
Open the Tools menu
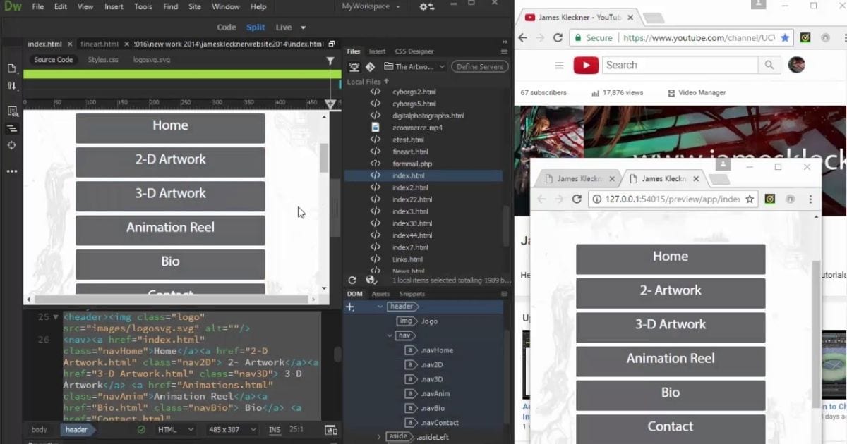point(143,7)
